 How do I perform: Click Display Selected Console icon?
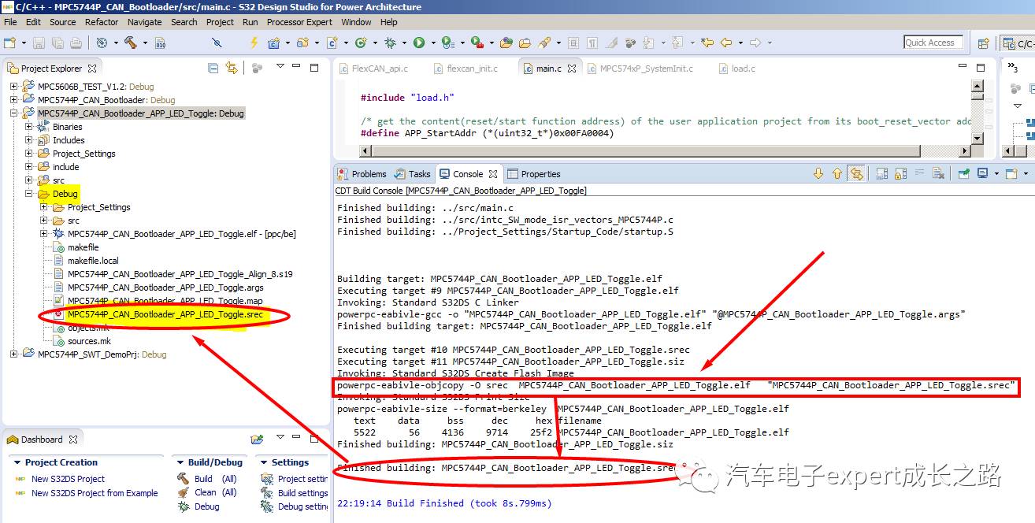coord(983,173)
